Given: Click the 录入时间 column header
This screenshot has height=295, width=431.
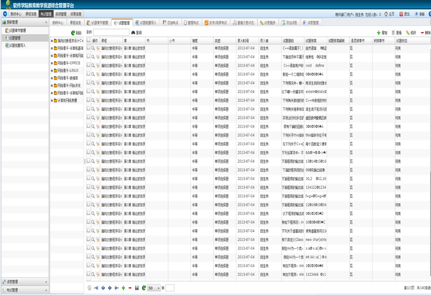Looking at the screenshot, I should pos(247,40).
